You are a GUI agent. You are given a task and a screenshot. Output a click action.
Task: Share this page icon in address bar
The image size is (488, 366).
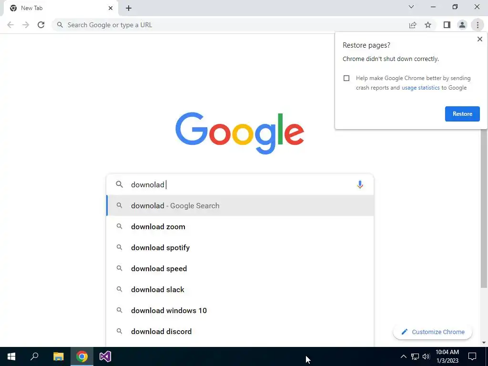tap(413, 25)
